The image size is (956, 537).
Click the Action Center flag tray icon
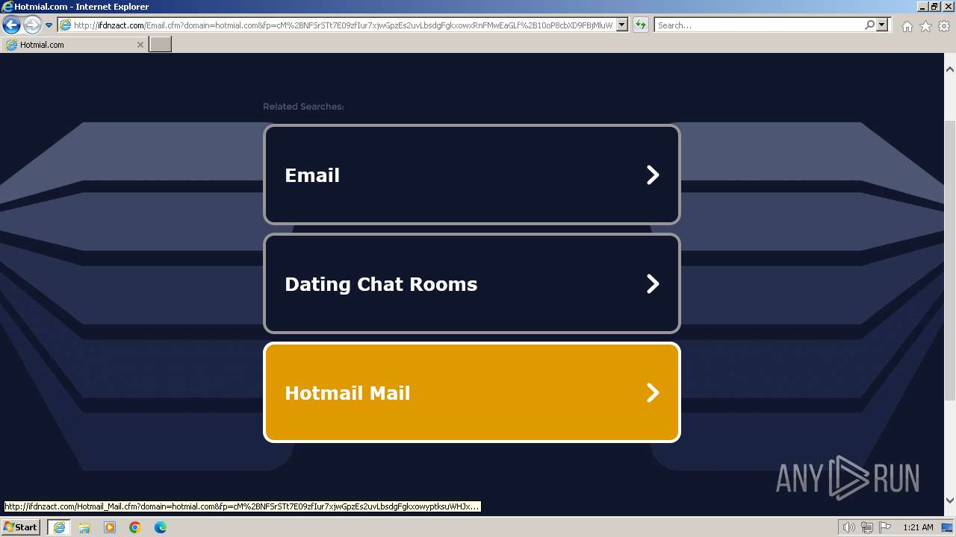tap(884, 527)
